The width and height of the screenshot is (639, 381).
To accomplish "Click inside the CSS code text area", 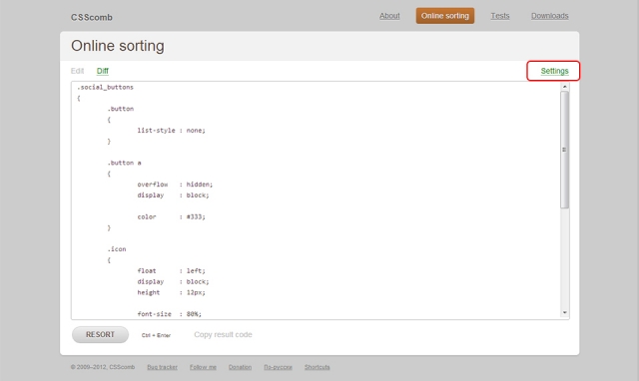I will [316, 200].
